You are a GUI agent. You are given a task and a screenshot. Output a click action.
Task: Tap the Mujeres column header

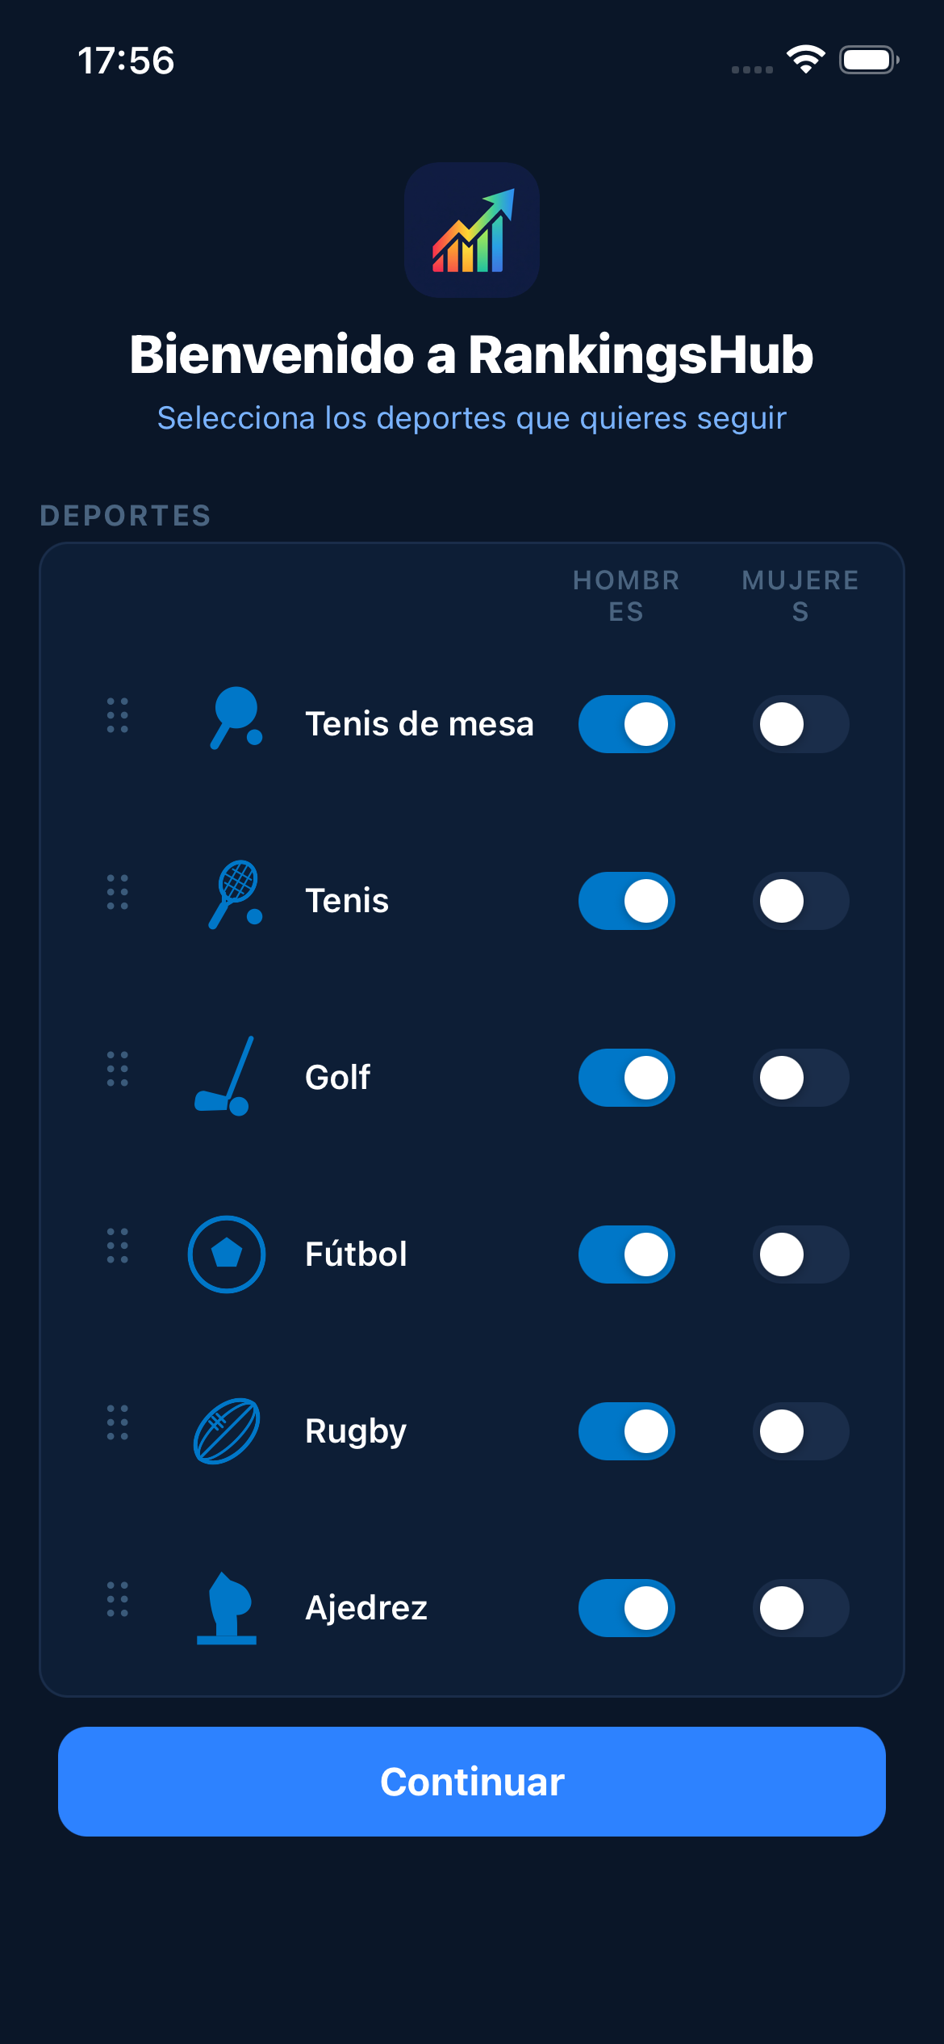[800, 596]
